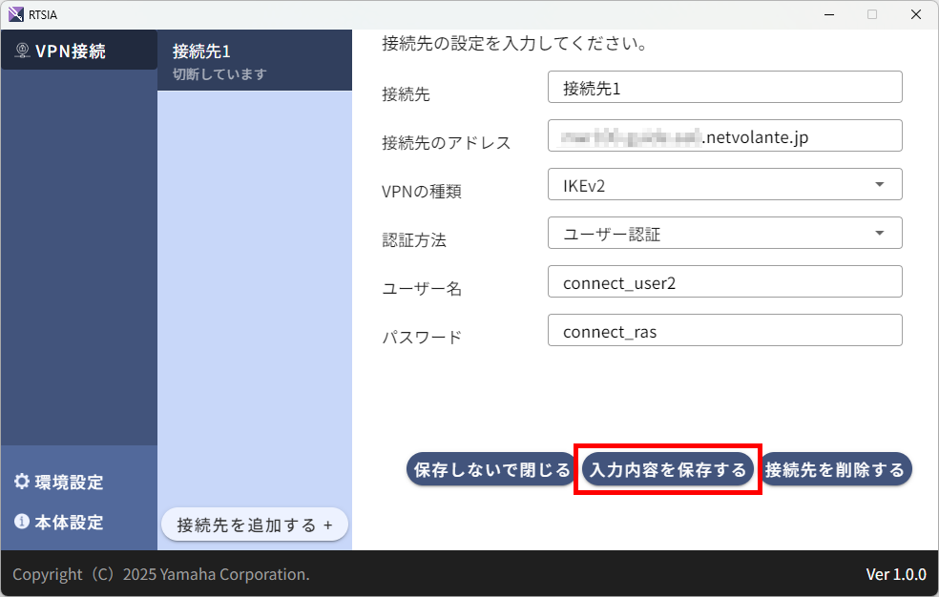
Task: Add a new destination with 接続先を追加する
Action: (254, 524)
